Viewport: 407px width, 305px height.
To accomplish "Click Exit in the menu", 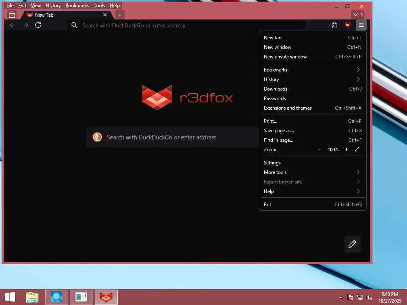I will [x=312, y=205].
